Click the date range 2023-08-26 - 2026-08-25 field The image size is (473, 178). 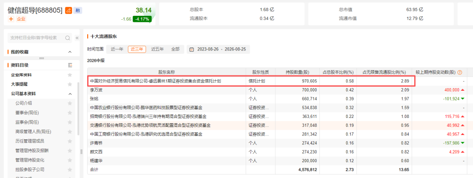[219, 49]
